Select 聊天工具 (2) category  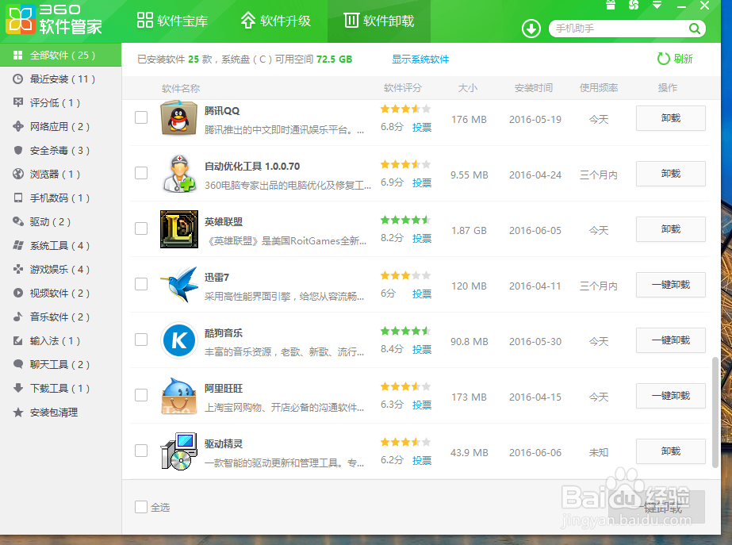(x=61, y=365)
